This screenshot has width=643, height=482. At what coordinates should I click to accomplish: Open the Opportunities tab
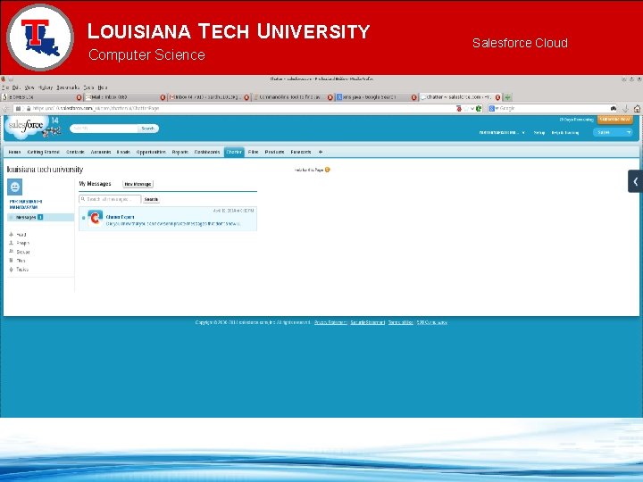click(151, 152)
